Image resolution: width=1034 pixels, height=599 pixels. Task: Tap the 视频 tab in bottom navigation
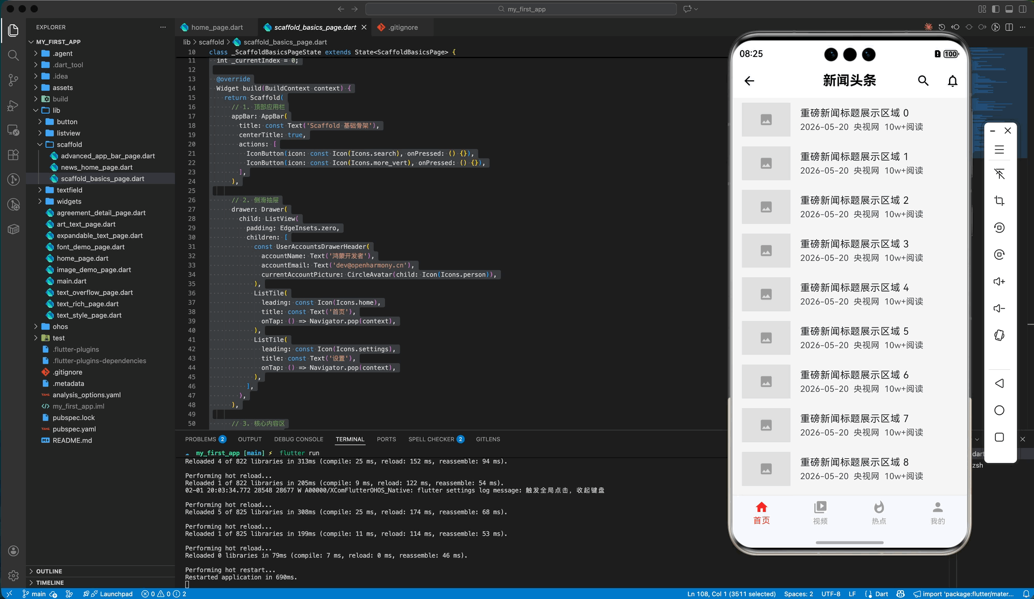(x=820, y=513)
